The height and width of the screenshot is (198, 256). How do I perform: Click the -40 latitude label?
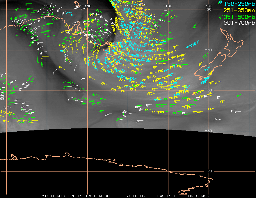pyautogui.click(x=209, y=50)
